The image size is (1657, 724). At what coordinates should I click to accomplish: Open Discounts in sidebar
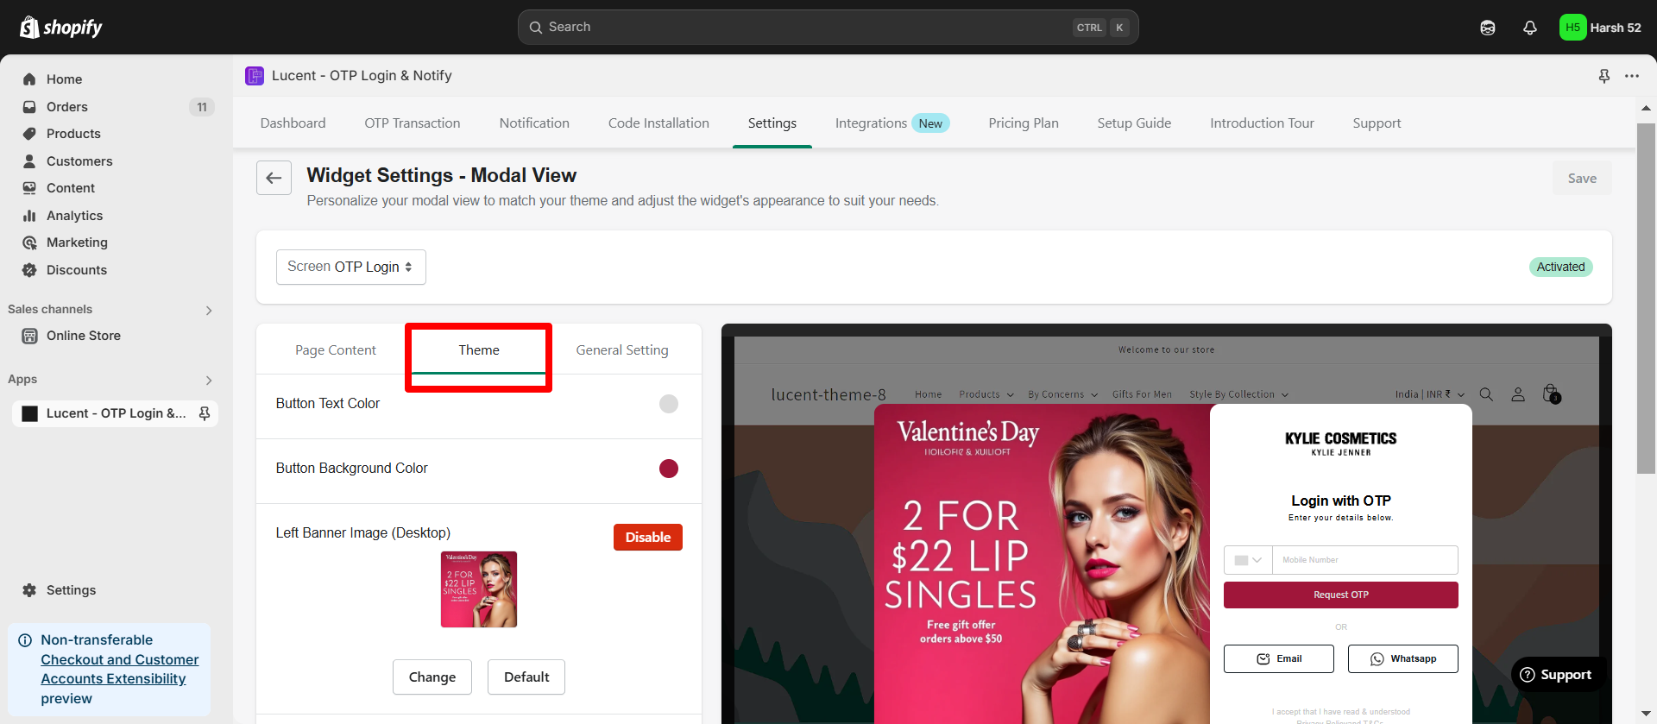pos(77,270)
